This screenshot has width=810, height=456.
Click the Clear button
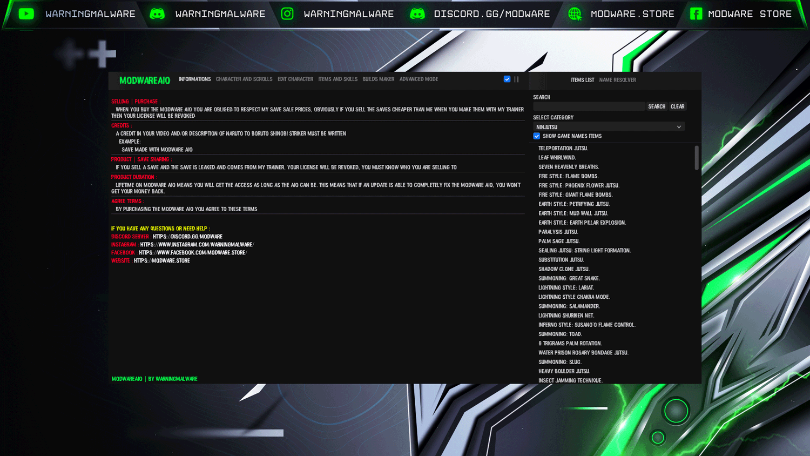[677, 106]
